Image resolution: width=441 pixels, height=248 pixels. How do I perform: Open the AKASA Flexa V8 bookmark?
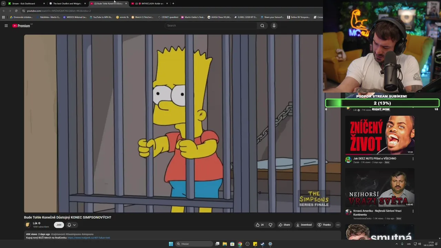pos(219,17)
